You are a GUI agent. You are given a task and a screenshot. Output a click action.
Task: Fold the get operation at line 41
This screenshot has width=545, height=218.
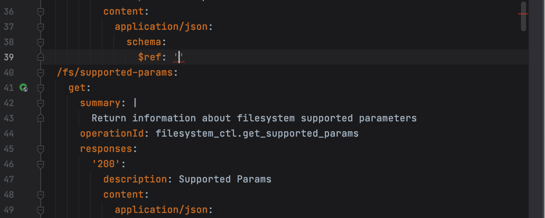coord(41,88)
